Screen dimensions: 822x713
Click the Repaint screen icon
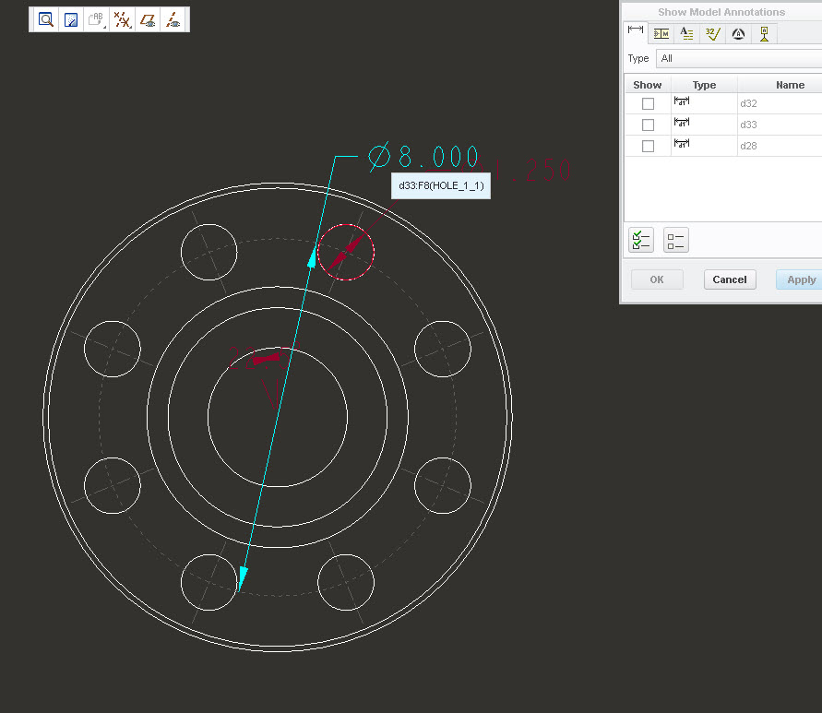pos(71,20)
